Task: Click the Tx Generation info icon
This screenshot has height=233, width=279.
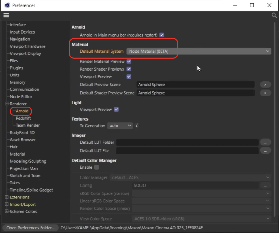Action: pyautogui.click(x=137, y=126)
